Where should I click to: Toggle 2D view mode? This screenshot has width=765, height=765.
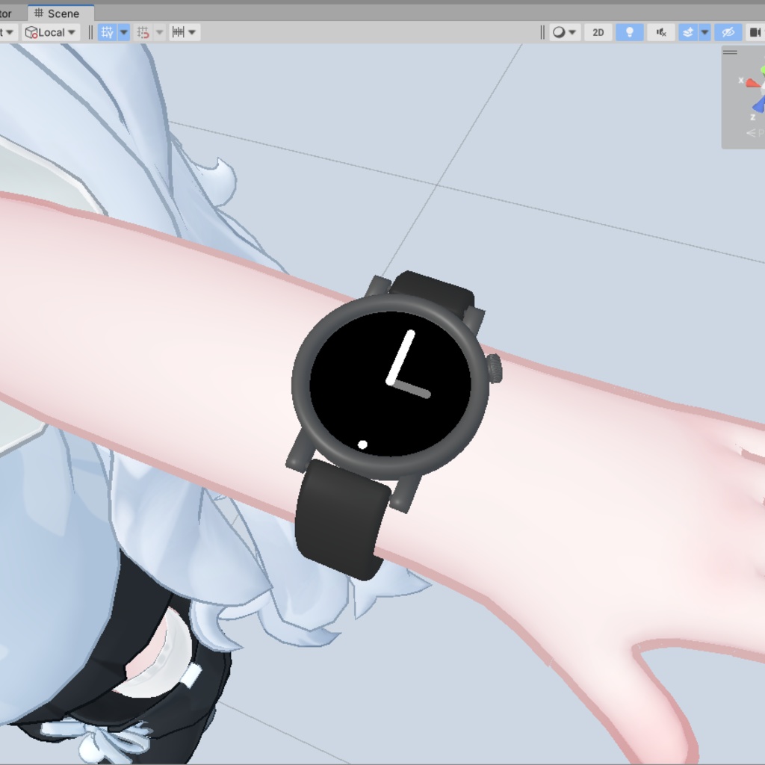click(597, 31)
